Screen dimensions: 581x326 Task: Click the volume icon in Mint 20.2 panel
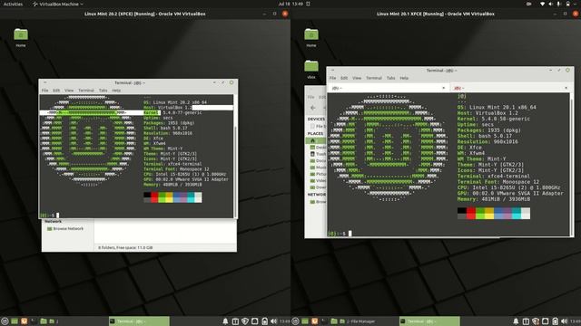pos(274,321)
